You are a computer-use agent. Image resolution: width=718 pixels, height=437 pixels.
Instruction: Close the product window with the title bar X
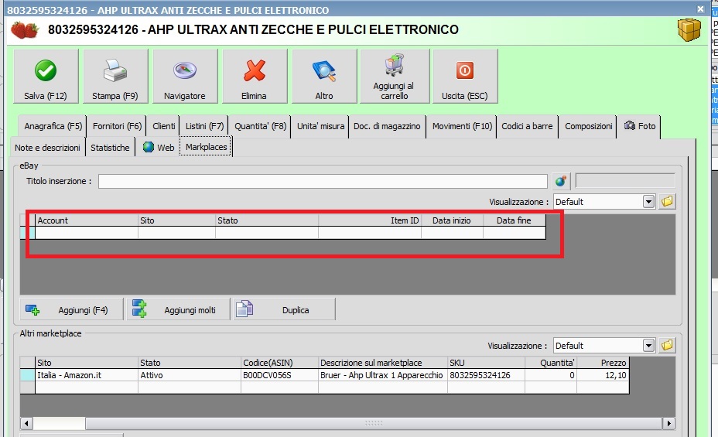pos(701,9)
